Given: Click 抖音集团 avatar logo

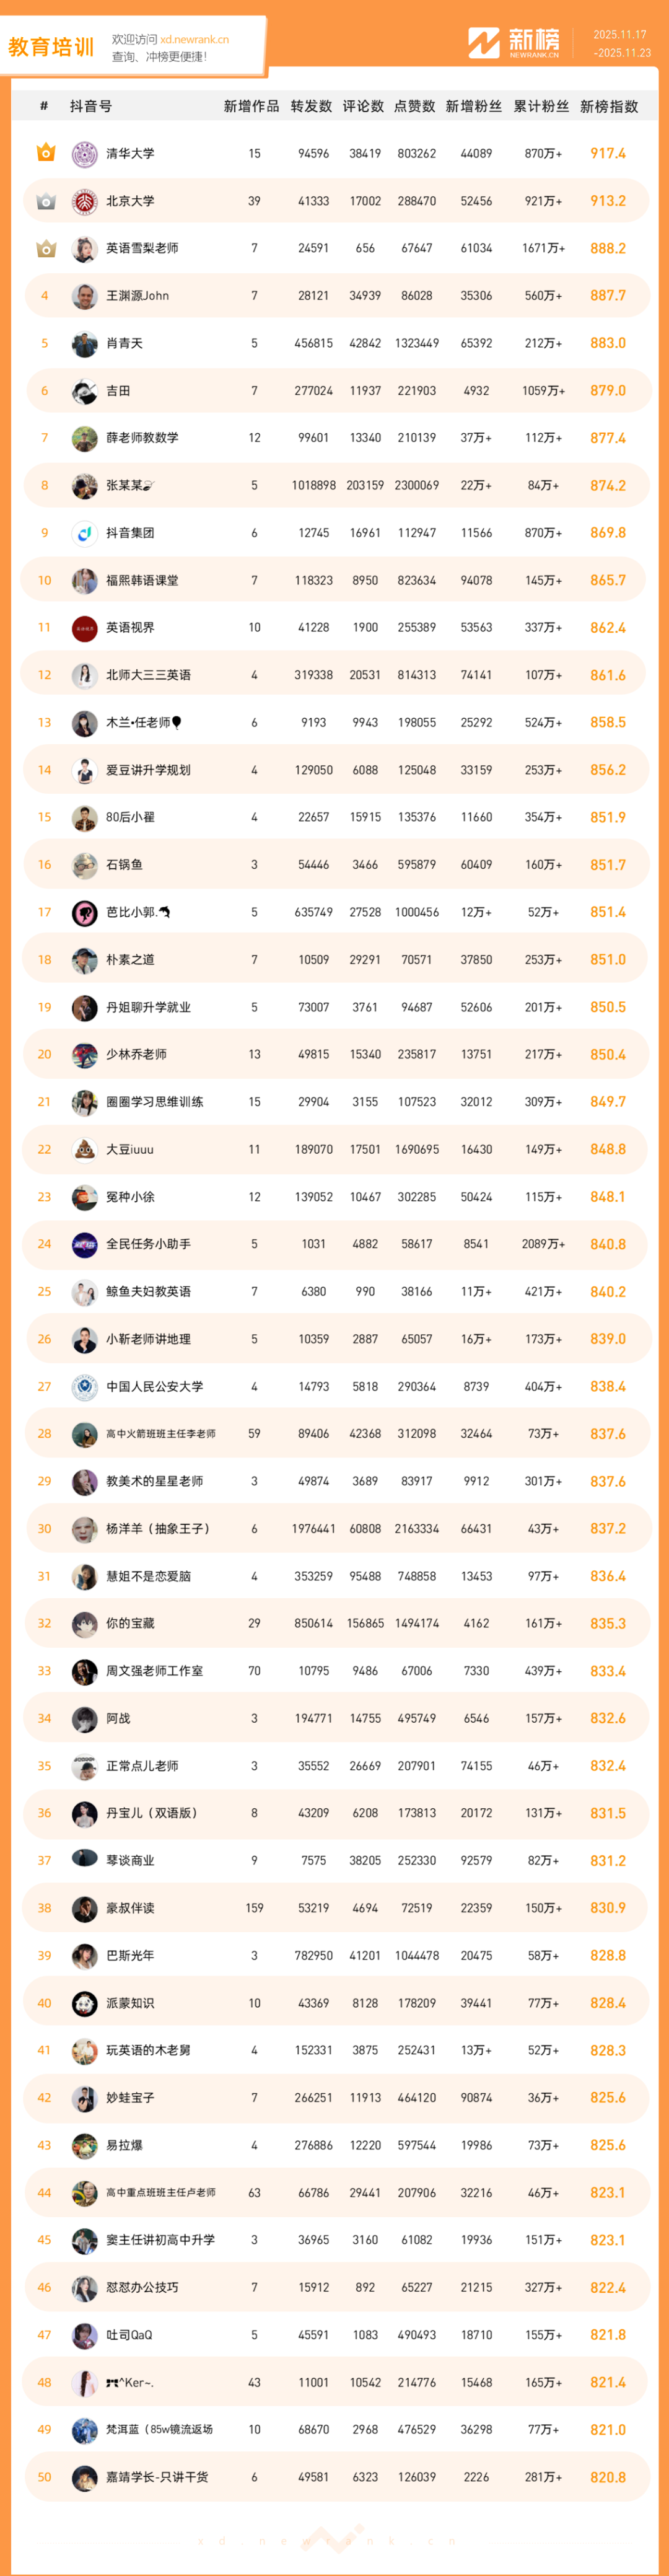Looking at the screenshot, I should tap(85, 533).
